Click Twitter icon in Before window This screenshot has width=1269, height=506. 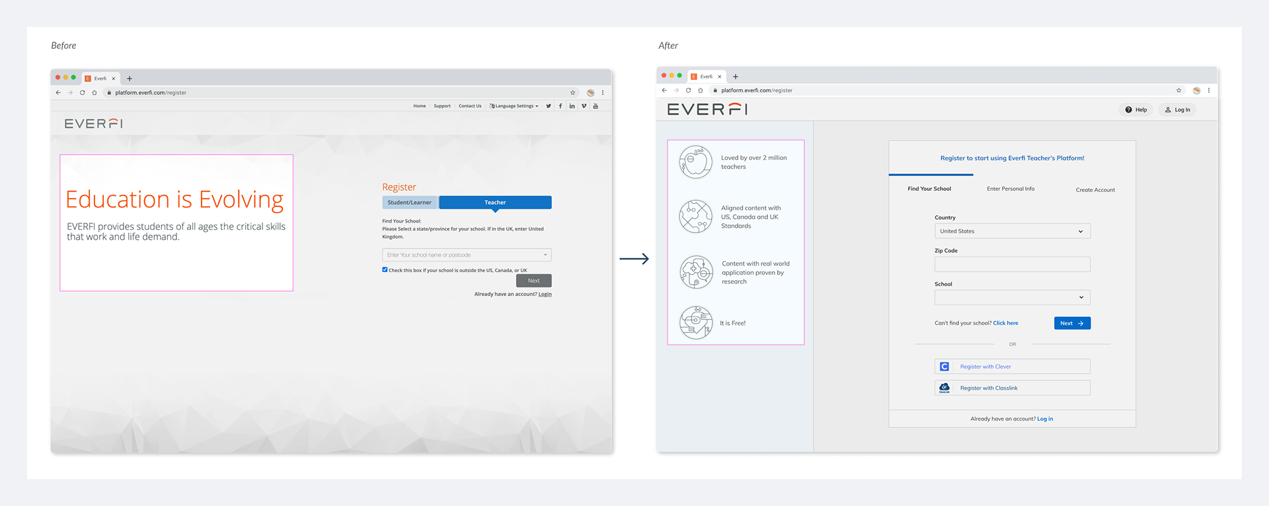(x=548, y=106)
